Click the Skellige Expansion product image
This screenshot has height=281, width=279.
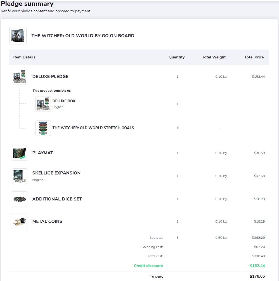click(x=20, y=176)
